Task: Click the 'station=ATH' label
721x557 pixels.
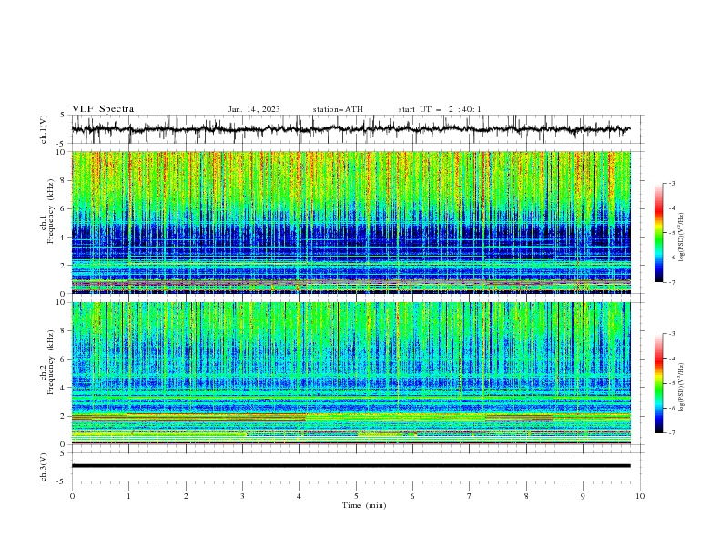Action: click(338, 109)
